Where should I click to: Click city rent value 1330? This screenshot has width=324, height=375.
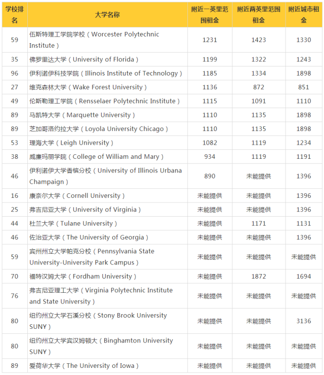[x=304, y=40]
